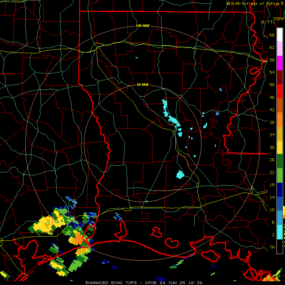Click the dark green legend swatch
Image resolution: width=285 pixels, height=285 pixels.
coord(280,161)
